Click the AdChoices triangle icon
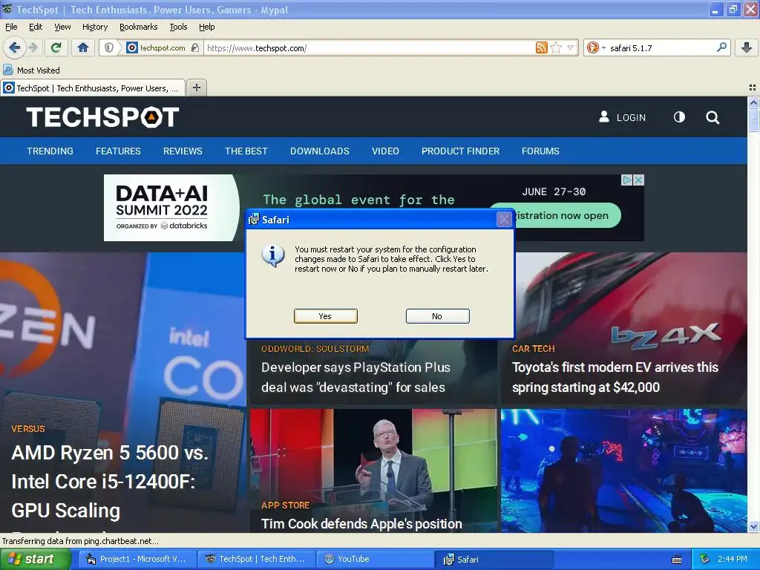This screenshot has width=760, height=570. point(627,180)
